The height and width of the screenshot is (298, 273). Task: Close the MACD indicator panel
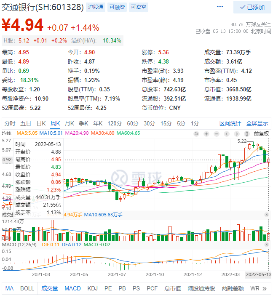pyautogui.click(x=267, y=245)
